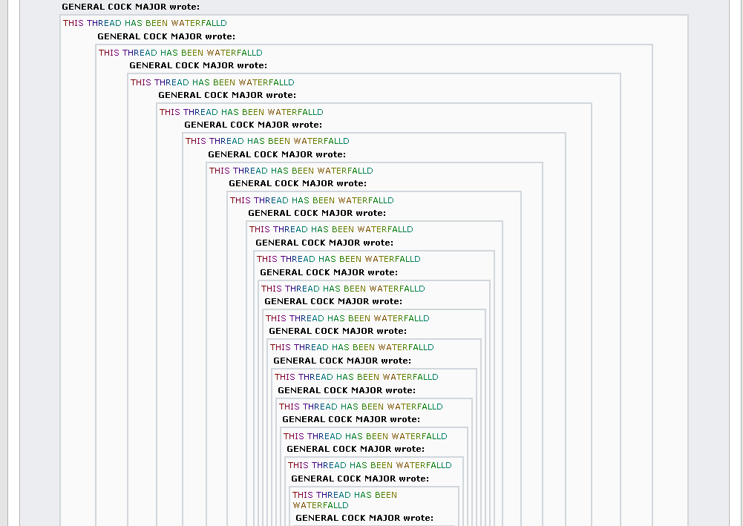The image size is (743, 526).
Task: Click the fifth rainbow WATERFALLD line from top
Action: 267,141
